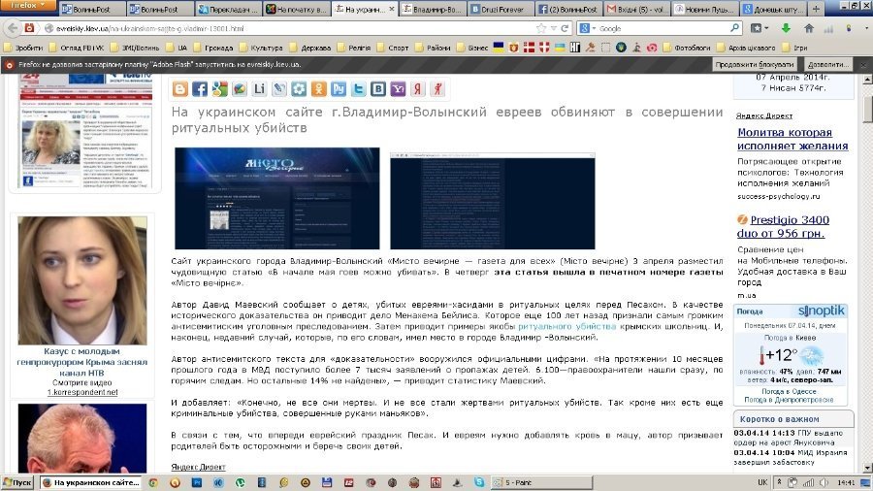Open the Firefox menu dropdown
This screenshot has height=491, width=873.
click(x=29, y=6)
